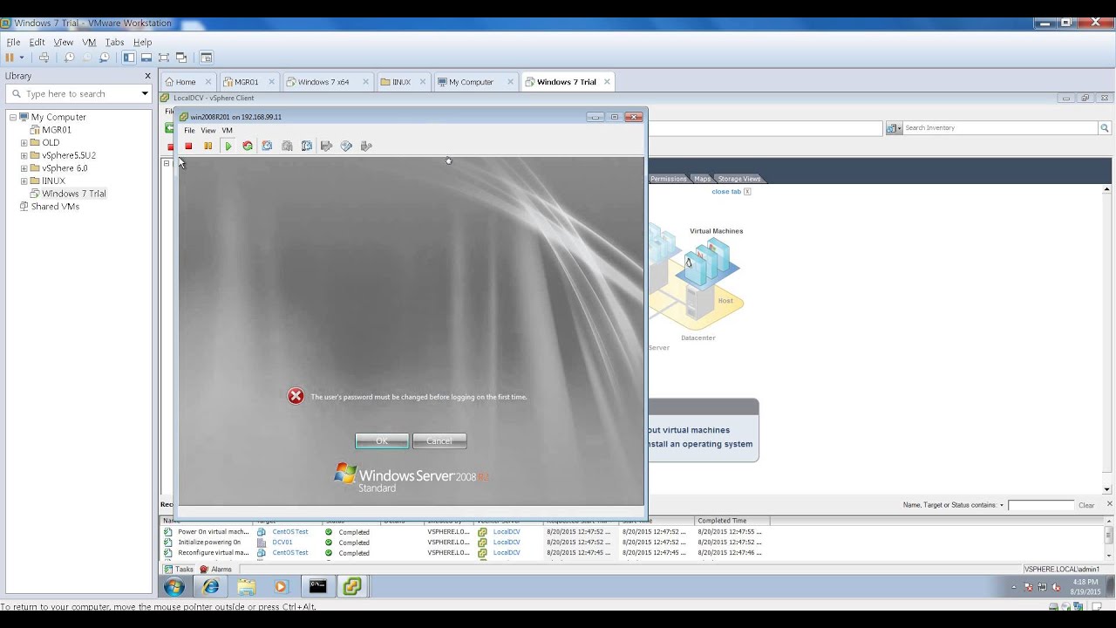Viewport: 1116px width, 628px height.
Task: Click Cancel on the password change message
Action: (439, 440)
